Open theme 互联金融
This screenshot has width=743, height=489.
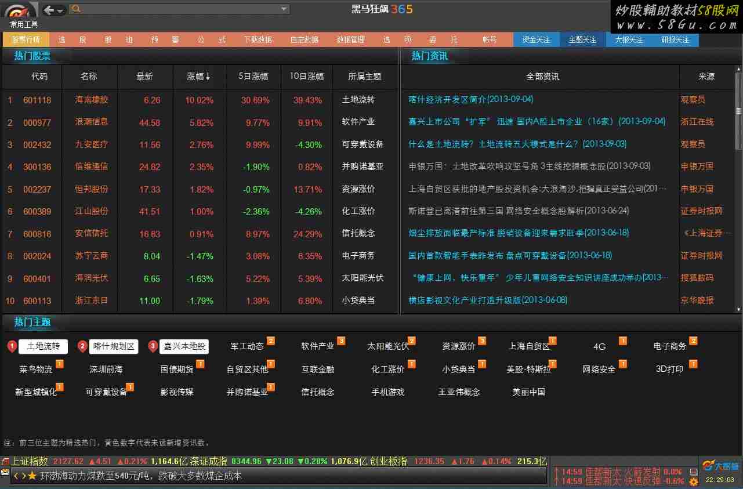click(318, 369)
